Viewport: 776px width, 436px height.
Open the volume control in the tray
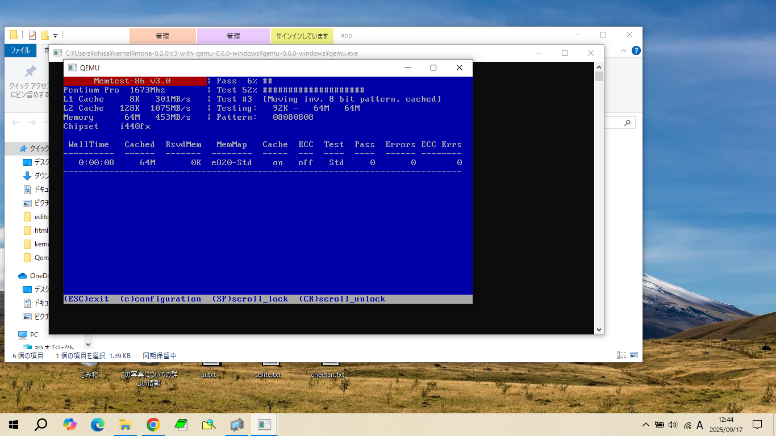(673, 425)
